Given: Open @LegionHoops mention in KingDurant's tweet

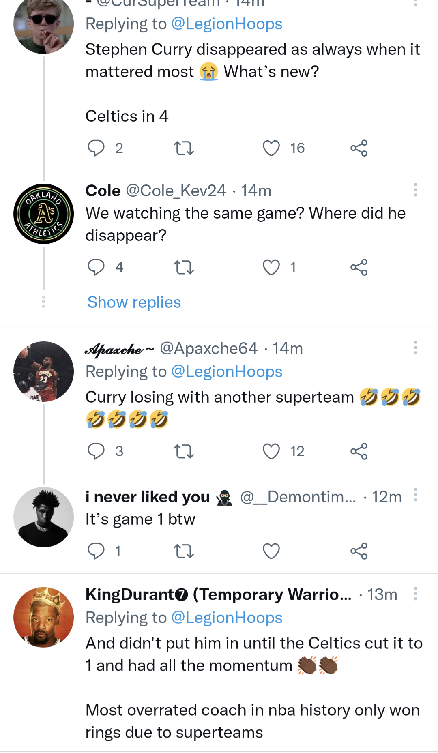Looking at the screenshot, I should tap(227, 618).
